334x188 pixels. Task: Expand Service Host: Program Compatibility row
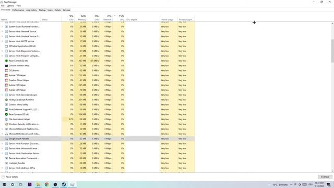pyautogui.click(x=2, y=56)
